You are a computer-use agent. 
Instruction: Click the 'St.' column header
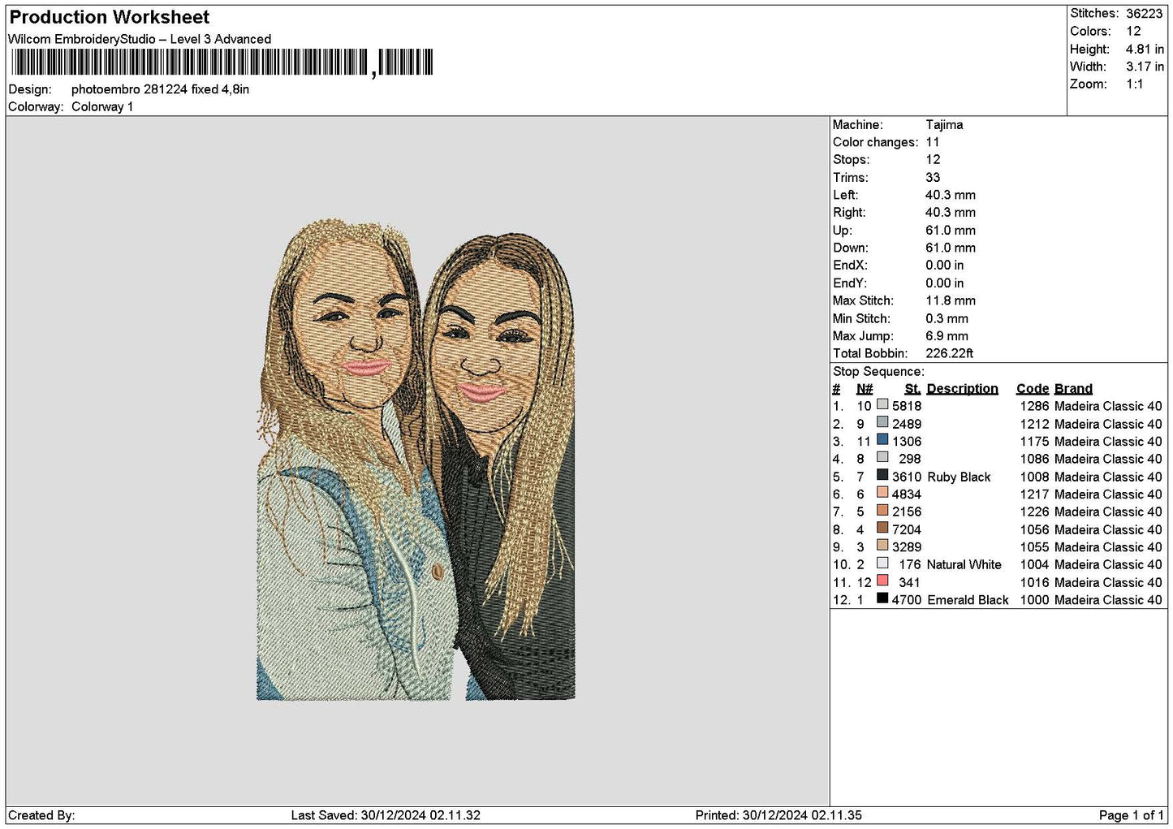(x=912, y=389)
